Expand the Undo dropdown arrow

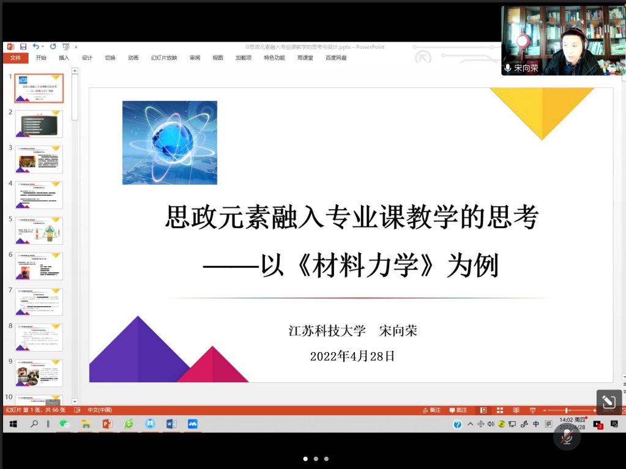tap(43, 46)
